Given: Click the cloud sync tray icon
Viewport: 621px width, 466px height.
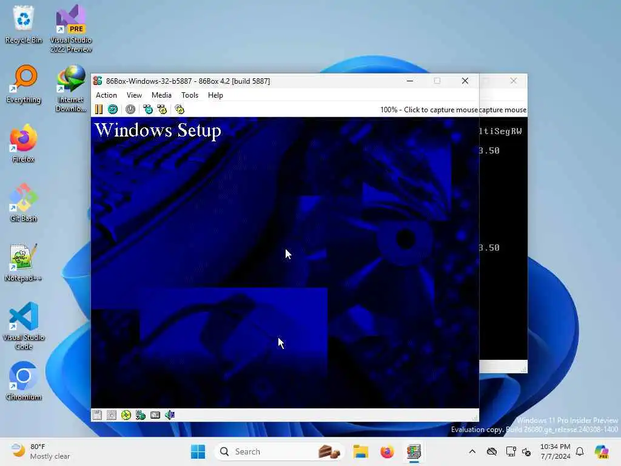Looking at the screenshot, I should click(x=491, y=451).
